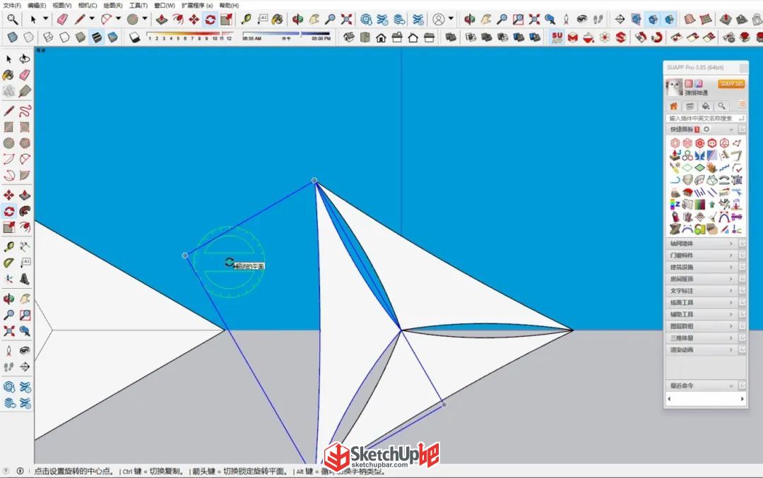
Task: Open line tool dropdown arrow in top toolbar
Action: coord(91,19)
